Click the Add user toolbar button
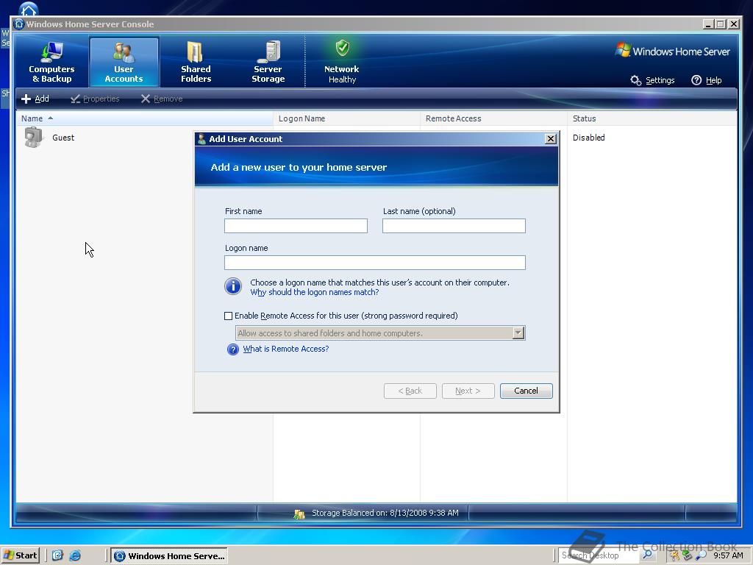The width and height of the screenshot is (753, 565). pyautogui.click(x=35, y=99)
